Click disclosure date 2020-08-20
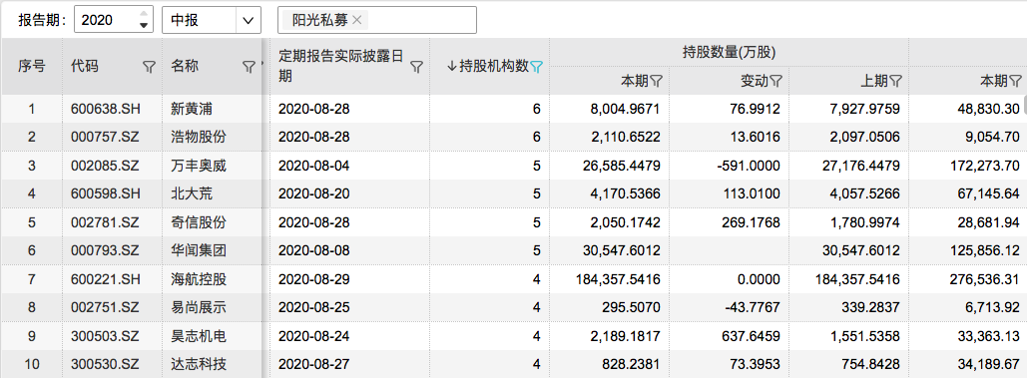 point(314,193)
